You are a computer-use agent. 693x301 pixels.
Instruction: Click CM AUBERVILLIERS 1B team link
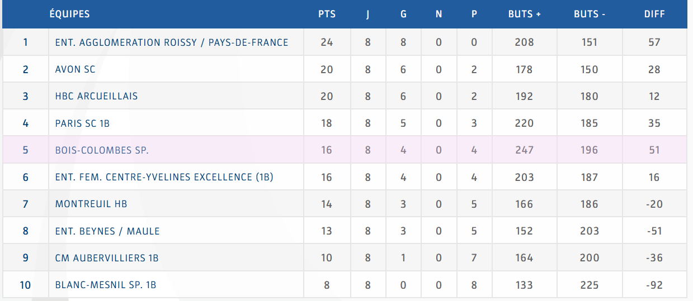pyautogui.click(x=107, y=258)
